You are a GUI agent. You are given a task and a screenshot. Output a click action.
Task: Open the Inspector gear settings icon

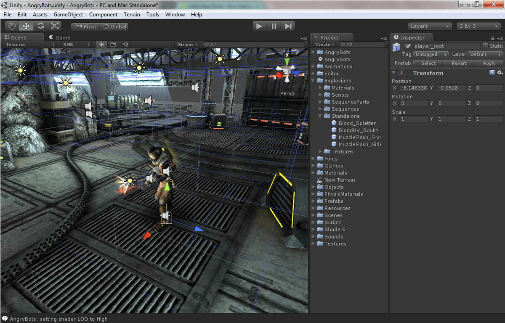[500, 73]
